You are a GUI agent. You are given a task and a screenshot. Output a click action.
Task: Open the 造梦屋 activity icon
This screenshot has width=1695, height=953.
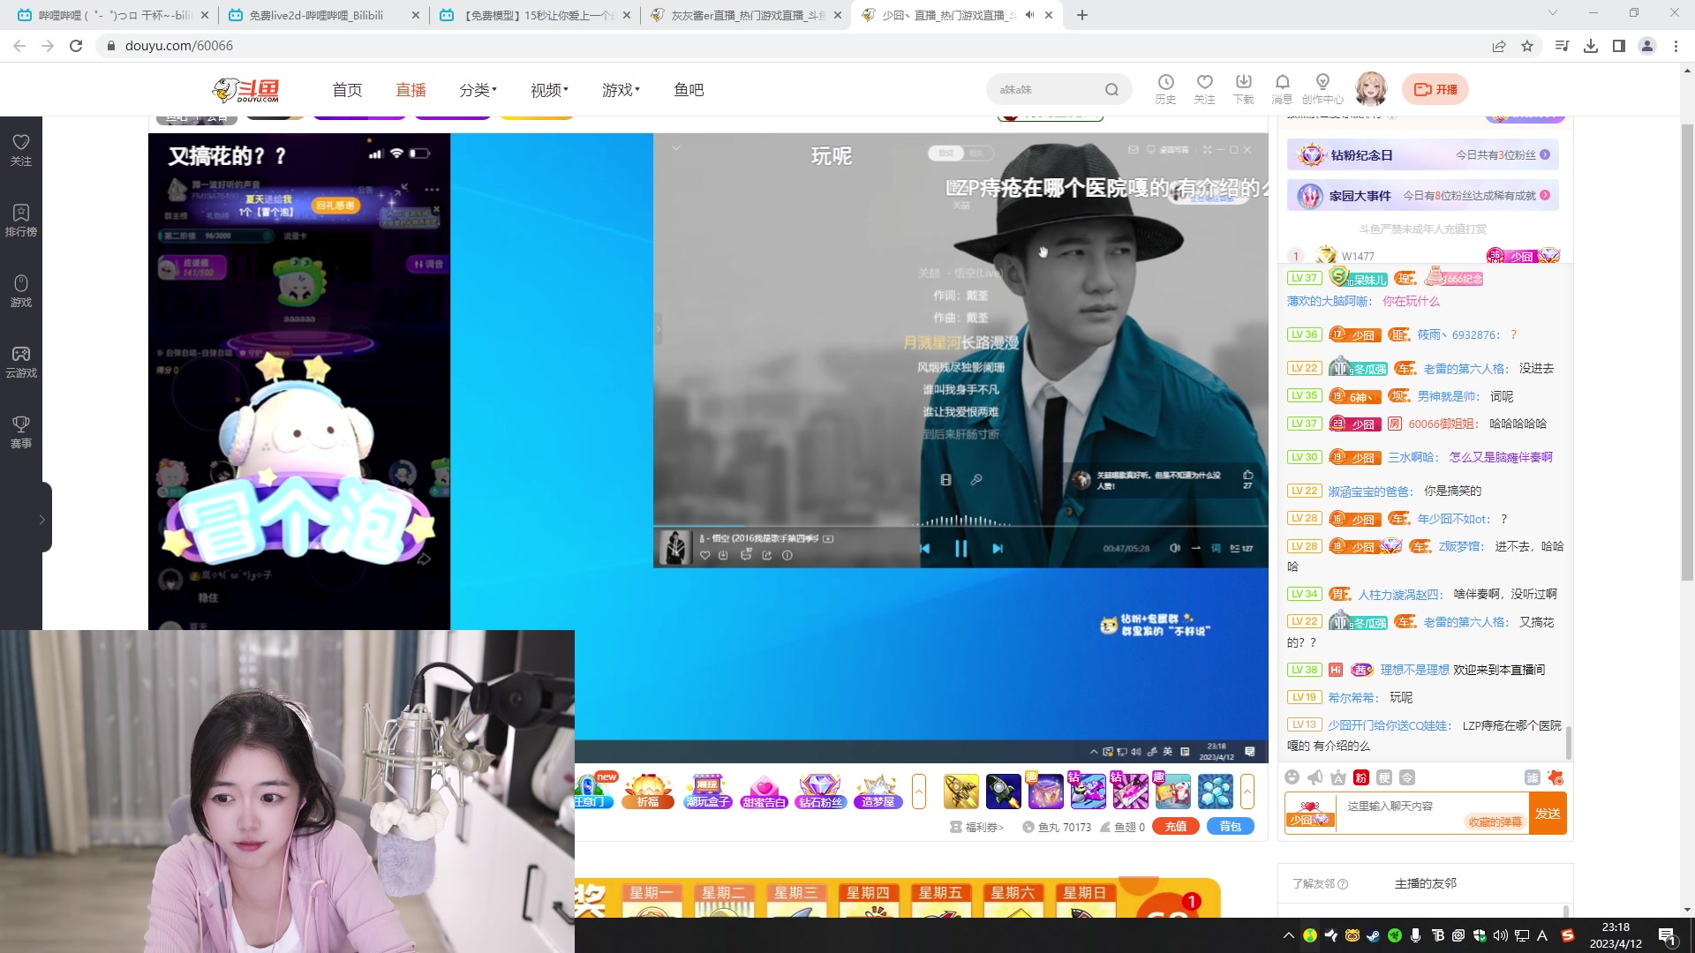point(878,791)
